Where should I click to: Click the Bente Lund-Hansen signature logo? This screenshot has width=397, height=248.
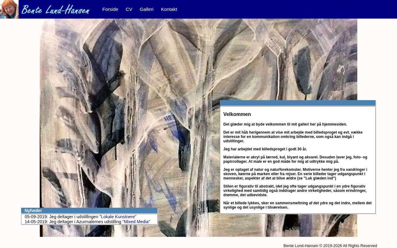(56, 10)
